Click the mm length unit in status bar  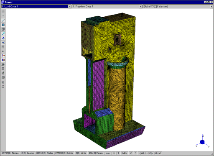pyautogui.click(x=108, y=153)
